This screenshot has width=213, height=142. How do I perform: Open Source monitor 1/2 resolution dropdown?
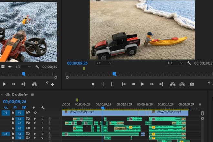tap(23, 66)
